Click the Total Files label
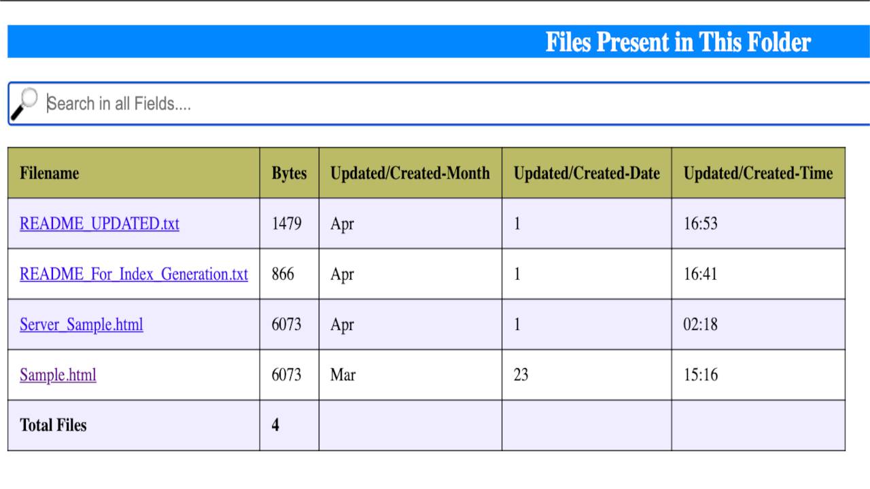 click(x=53, y=425)
